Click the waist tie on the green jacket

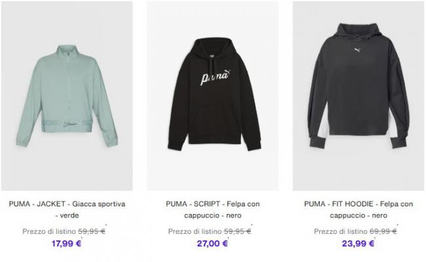67,124
